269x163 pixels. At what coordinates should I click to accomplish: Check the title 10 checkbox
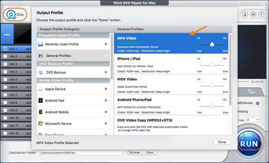(5, 118)
